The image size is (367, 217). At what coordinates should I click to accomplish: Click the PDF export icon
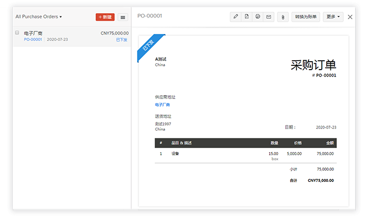click(247, 17)
